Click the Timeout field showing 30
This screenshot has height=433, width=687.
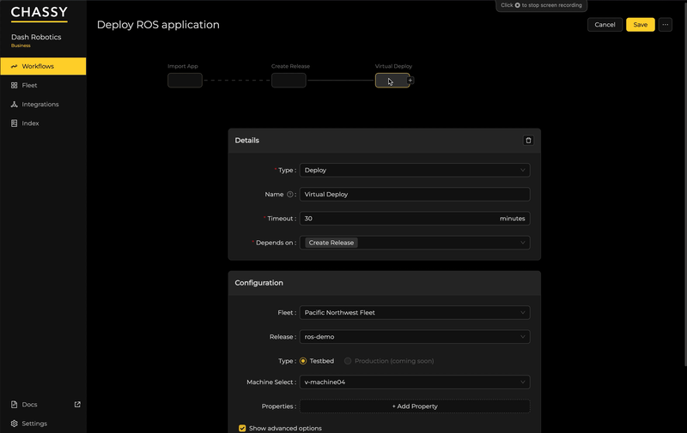click(415, 219)
